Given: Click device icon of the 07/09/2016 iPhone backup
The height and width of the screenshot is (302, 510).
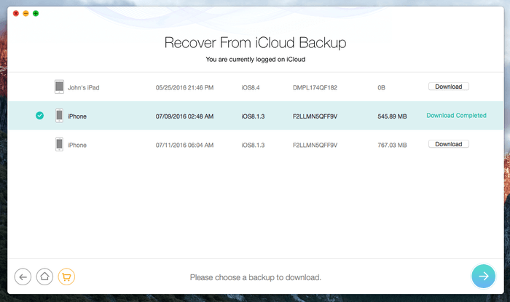Looking at the screenshot, I should pos(59,116).
